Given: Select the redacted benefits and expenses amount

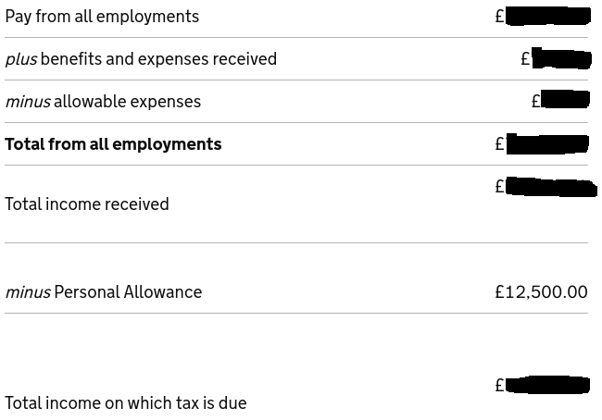Looking at the screenshot, I should 562,59.
